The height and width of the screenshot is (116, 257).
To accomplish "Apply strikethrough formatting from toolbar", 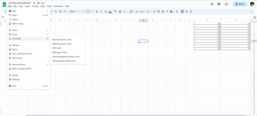I will tap(106, 11).
